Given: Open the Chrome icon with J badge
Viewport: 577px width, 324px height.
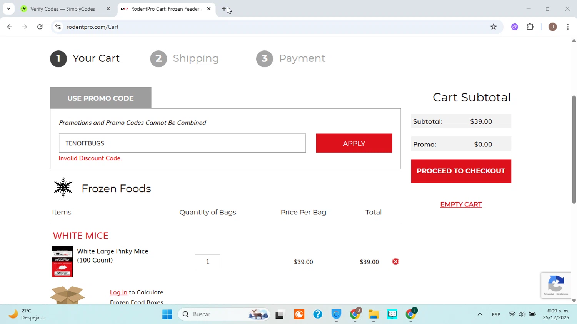Looking at the screenshot, I should 355,314.
